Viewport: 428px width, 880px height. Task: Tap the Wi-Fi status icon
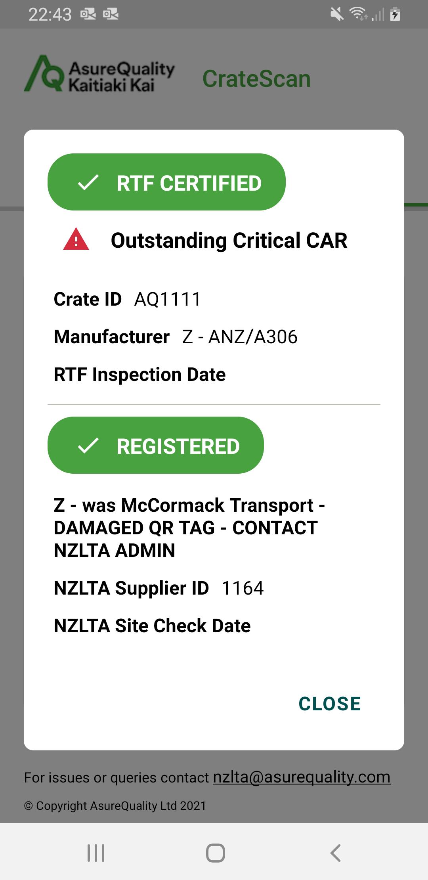point(358,14)
